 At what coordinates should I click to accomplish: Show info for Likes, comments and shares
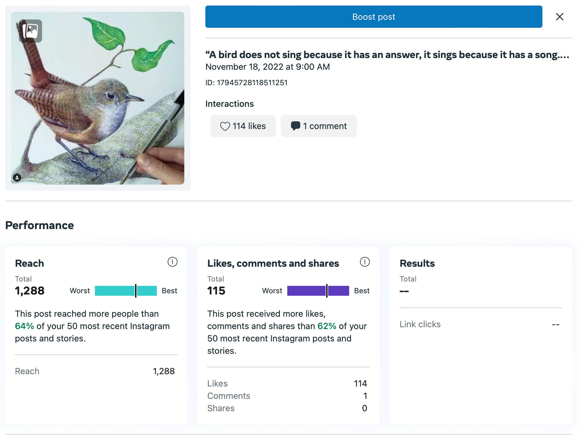pyautogui.click(x=365, y=262)
